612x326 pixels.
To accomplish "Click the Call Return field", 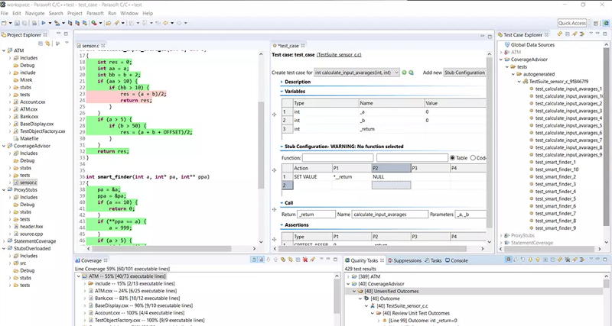I will [316, 215].
